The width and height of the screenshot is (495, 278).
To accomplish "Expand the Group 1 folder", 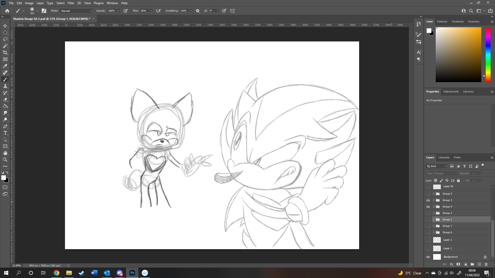I will [434, 219].
